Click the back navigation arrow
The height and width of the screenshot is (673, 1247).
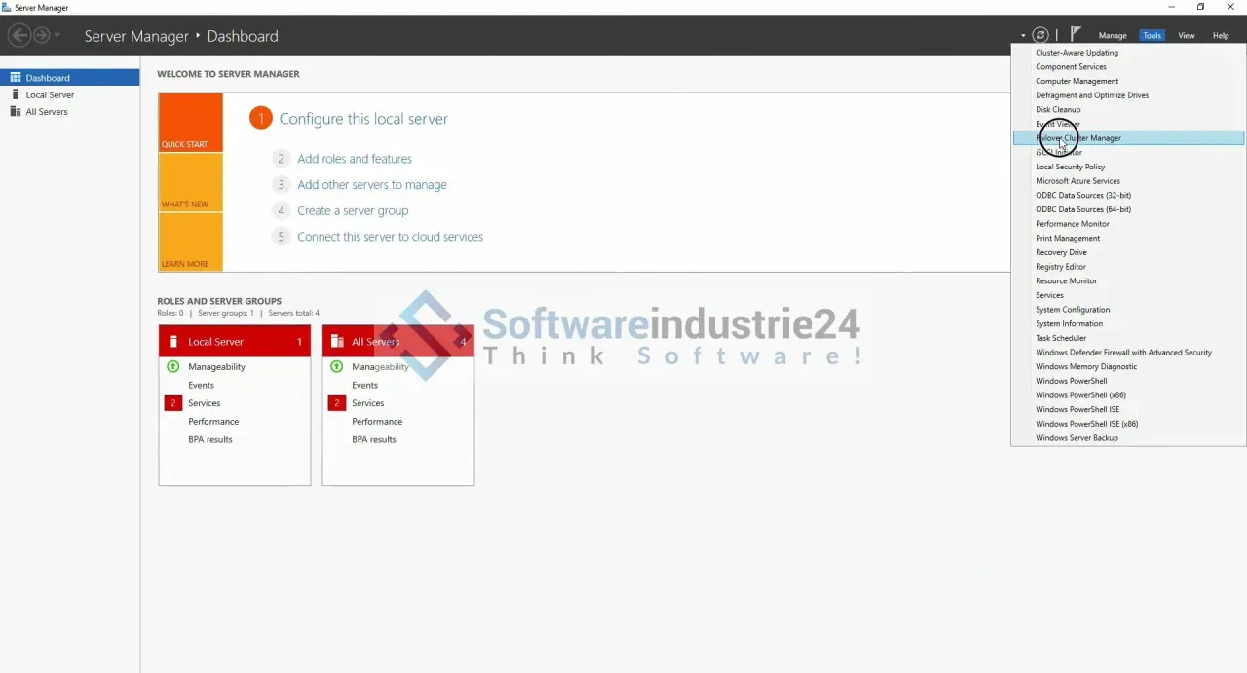pos(19,36)
